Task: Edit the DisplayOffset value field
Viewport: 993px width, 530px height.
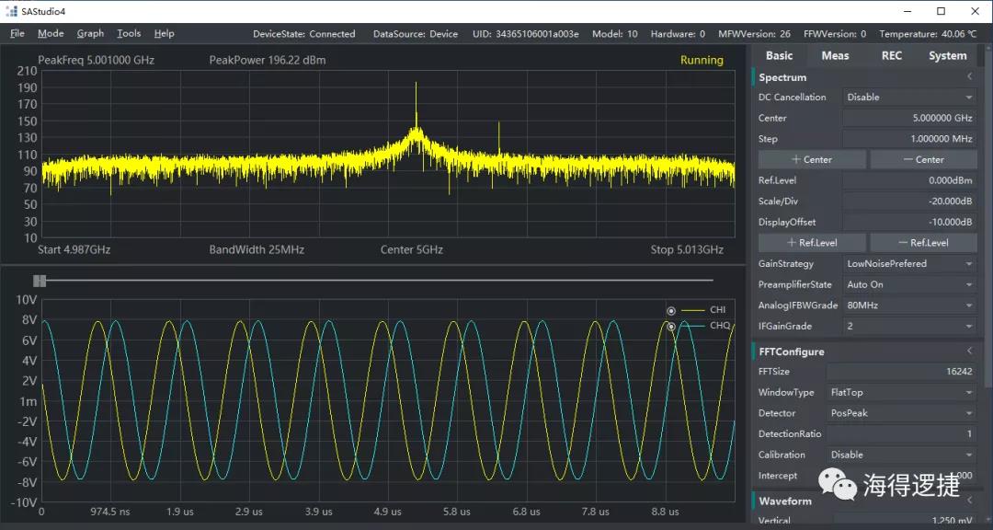Action: (909, 223)
